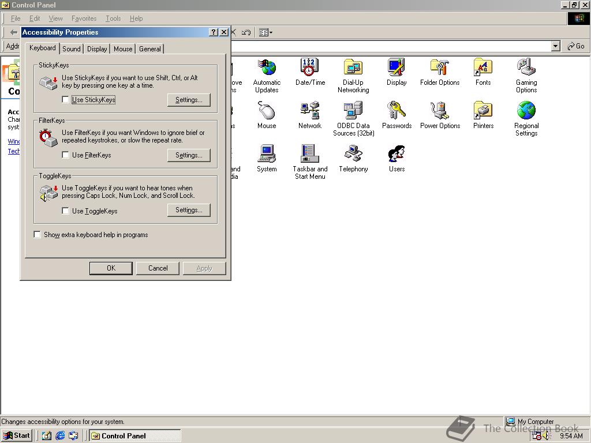Switch to the General tab
This screenshot has width=591, height=443.
(x=149, y=49)
